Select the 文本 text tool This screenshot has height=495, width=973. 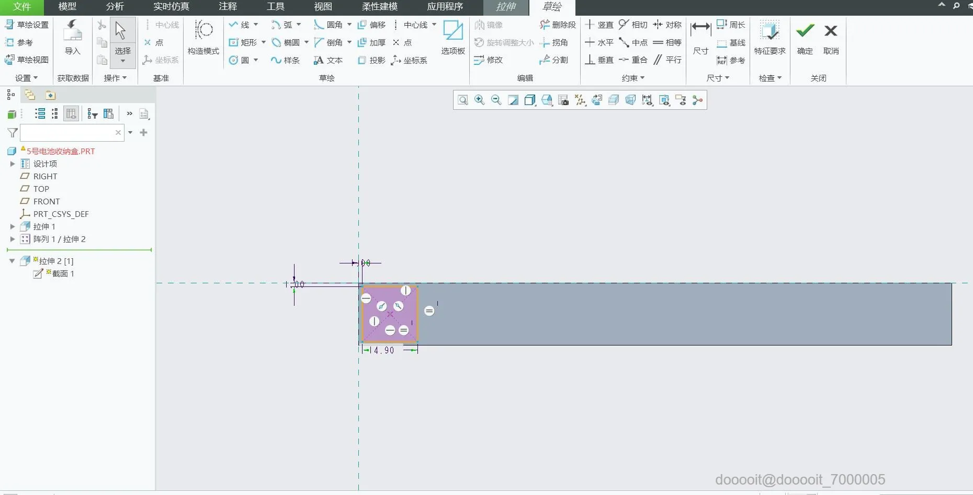(x=328, y=60)
